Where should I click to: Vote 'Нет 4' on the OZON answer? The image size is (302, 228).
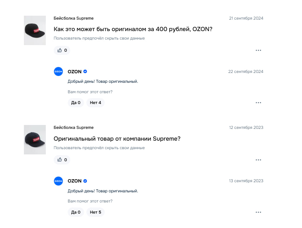pyautogui.click(x=95, y=103)
